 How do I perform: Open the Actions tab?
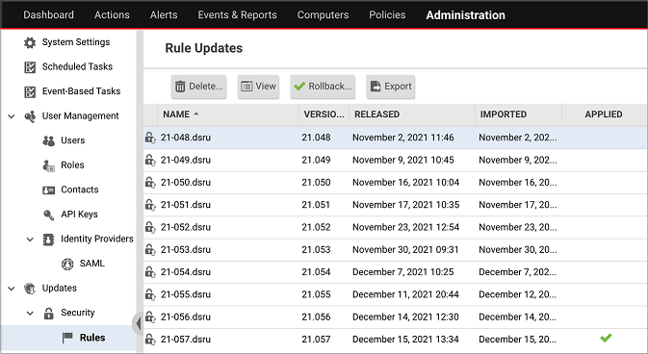point(112,14)
